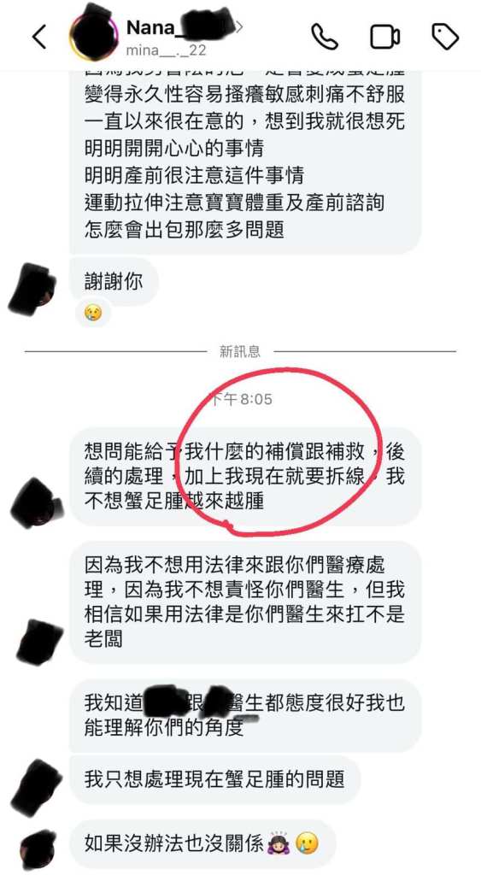Tap the crying emoji reaction under 謝謝你
The height and width of the screenshot is (875, 481).
coord(90,313)
